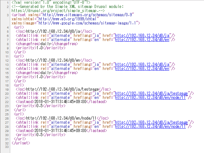Open the en/node/11 link on line 21
Viewport: 204px width, 153px height.
[x=150, y=97]
